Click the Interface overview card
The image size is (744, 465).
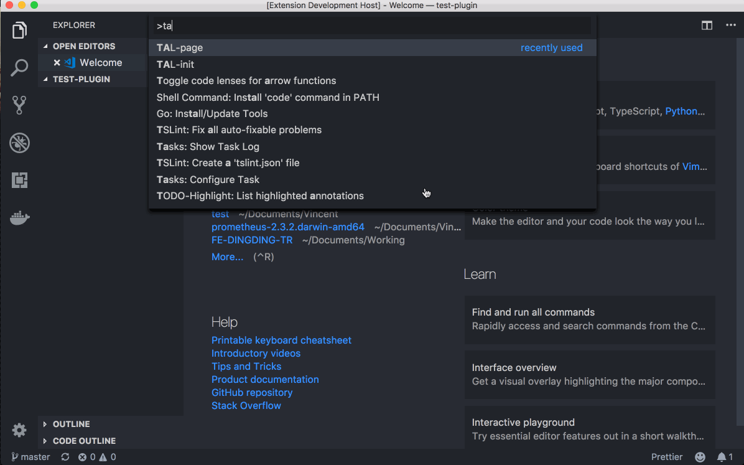click(x=590, y=375)
